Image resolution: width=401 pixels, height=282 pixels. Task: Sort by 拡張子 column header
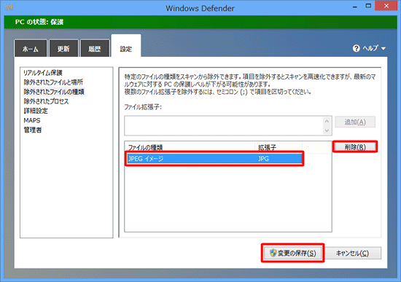pyautogui.click(x=279, y=147)
